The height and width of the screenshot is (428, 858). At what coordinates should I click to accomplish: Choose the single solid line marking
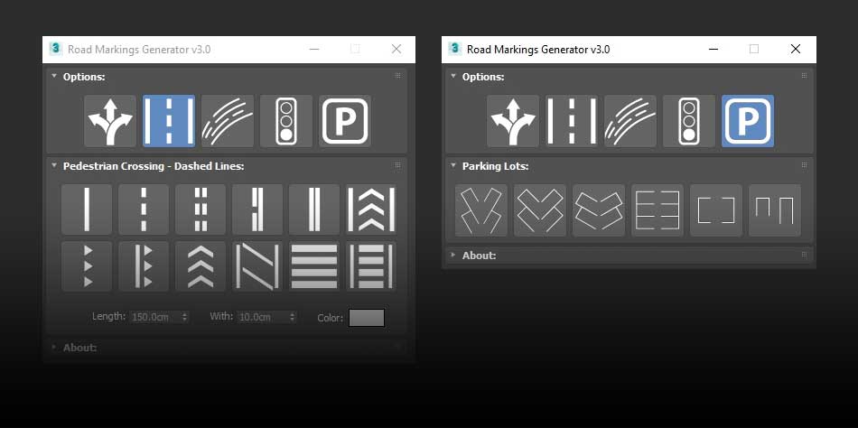(x=87, y=209)
